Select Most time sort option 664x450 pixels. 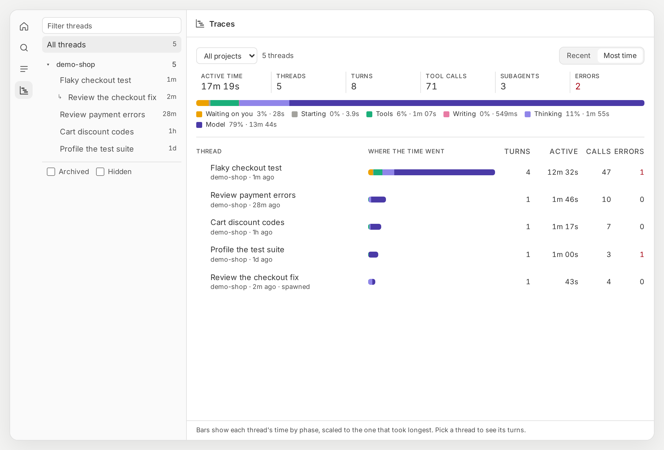620,56
